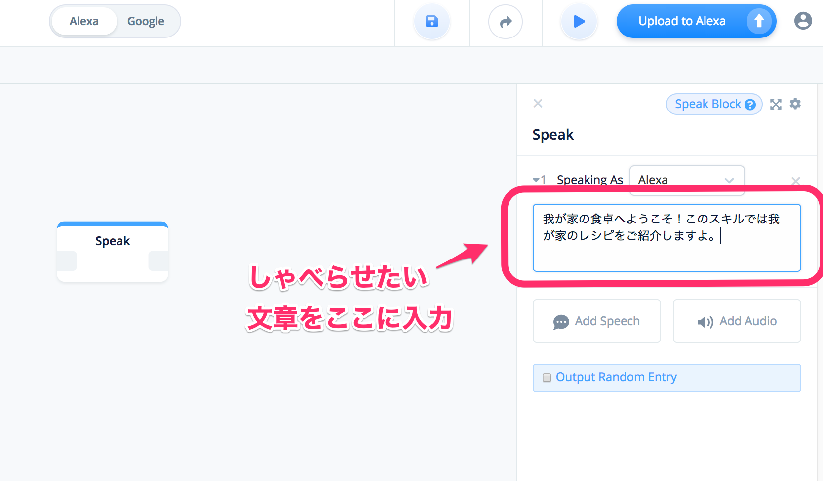Image resolution: width=823 pixels, height=481 pixels.
Task: Click the upload arrow icon
Action: pos(759,21)
